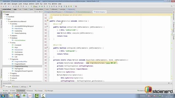Open the Terminal tool window button
This screenshot has width=175, height=98.
coord(30,91)
